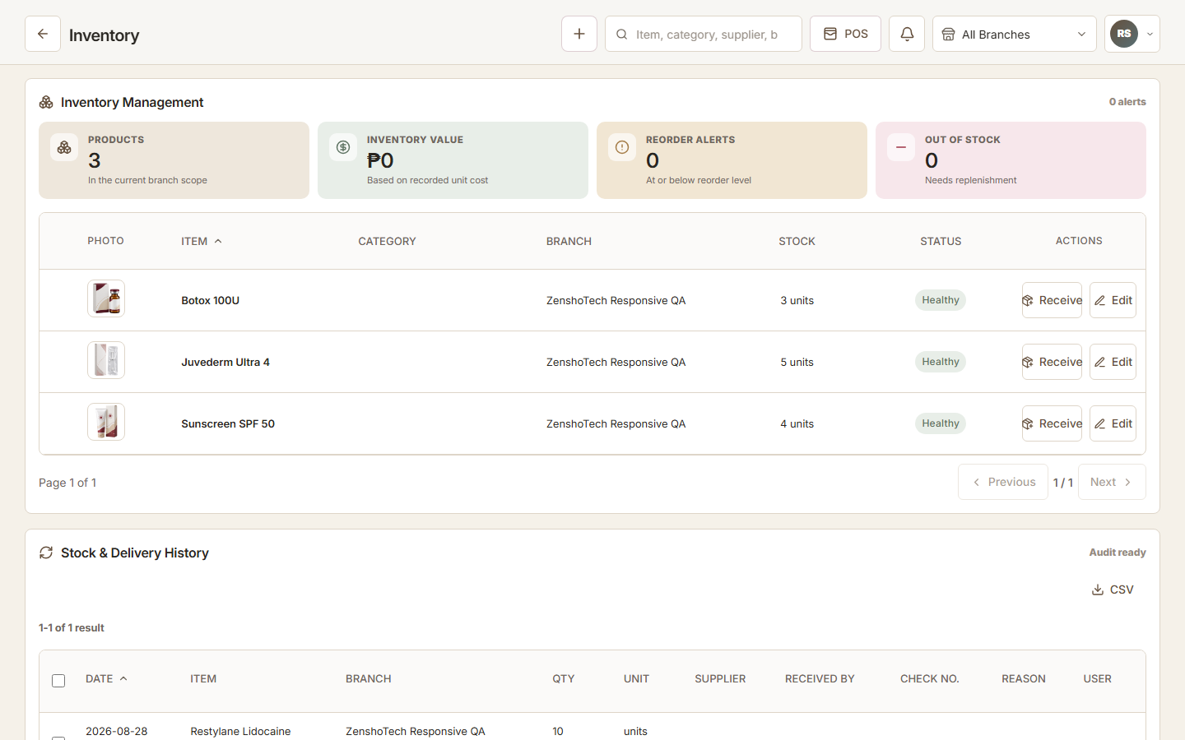
Task: Click the STATUS column header
Action: point(941,241)
